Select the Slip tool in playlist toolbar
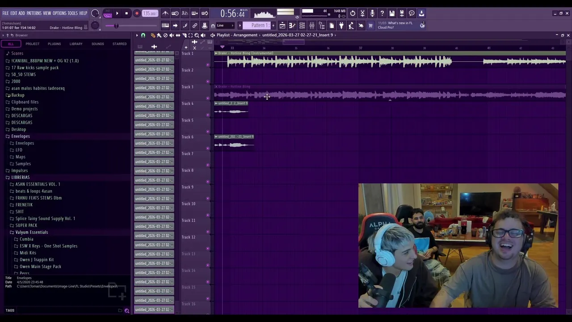 point(178,35)
